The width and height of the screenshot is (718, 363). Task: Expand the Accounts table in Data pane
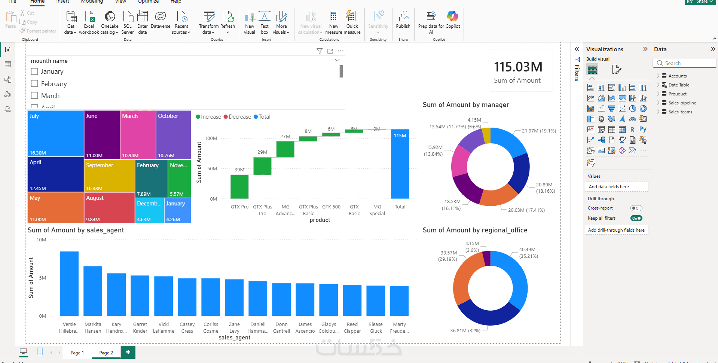click(x=658, y=76)
